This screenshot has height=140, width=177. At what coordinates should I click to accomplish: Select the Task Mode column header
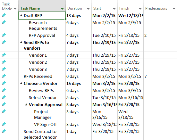click(9, 6)
